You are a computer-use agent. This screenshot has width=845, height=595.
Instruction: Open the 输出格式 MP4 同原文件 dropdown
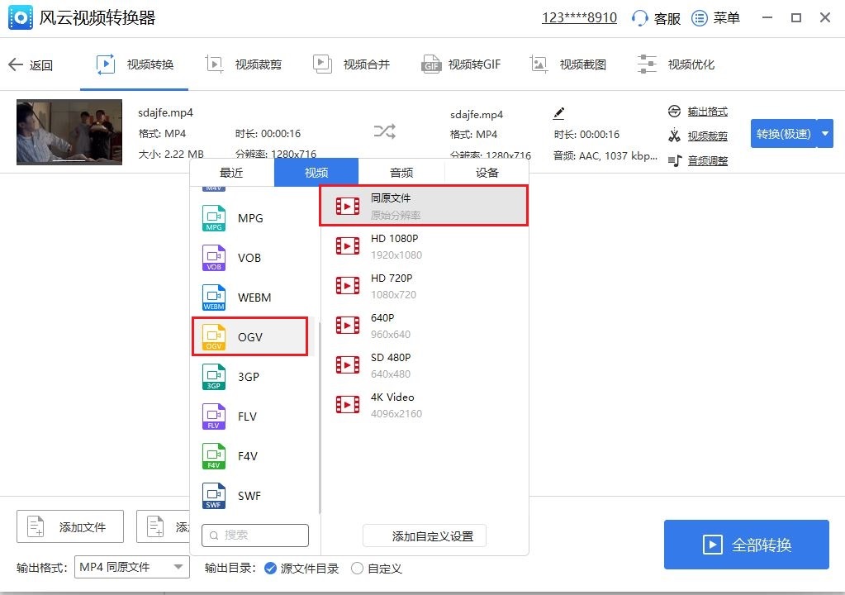tap(132, 567)
